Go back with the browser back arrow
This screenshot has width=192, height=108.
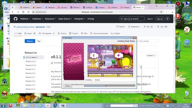[13, 12]
